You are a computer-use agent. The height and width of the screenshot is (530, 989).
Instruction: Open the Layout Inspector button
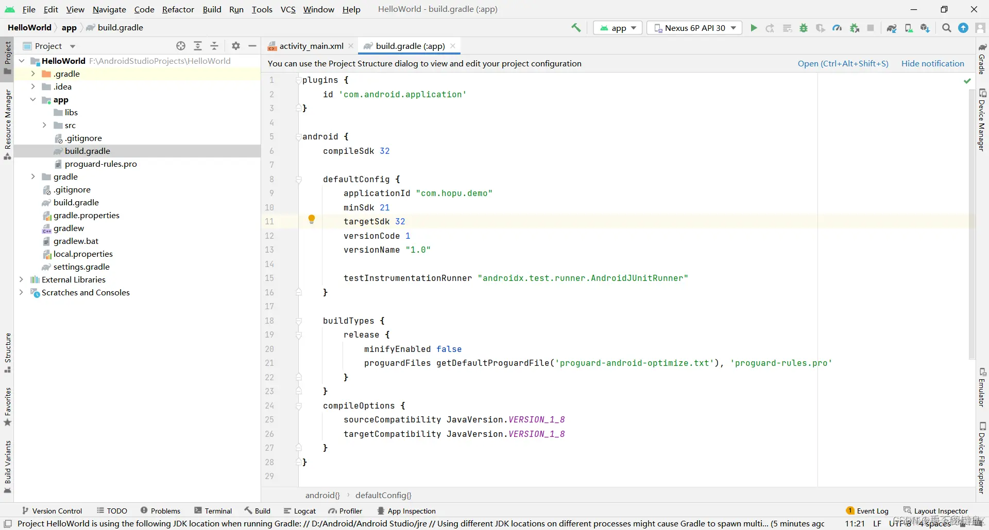click(x=936, y=510)
